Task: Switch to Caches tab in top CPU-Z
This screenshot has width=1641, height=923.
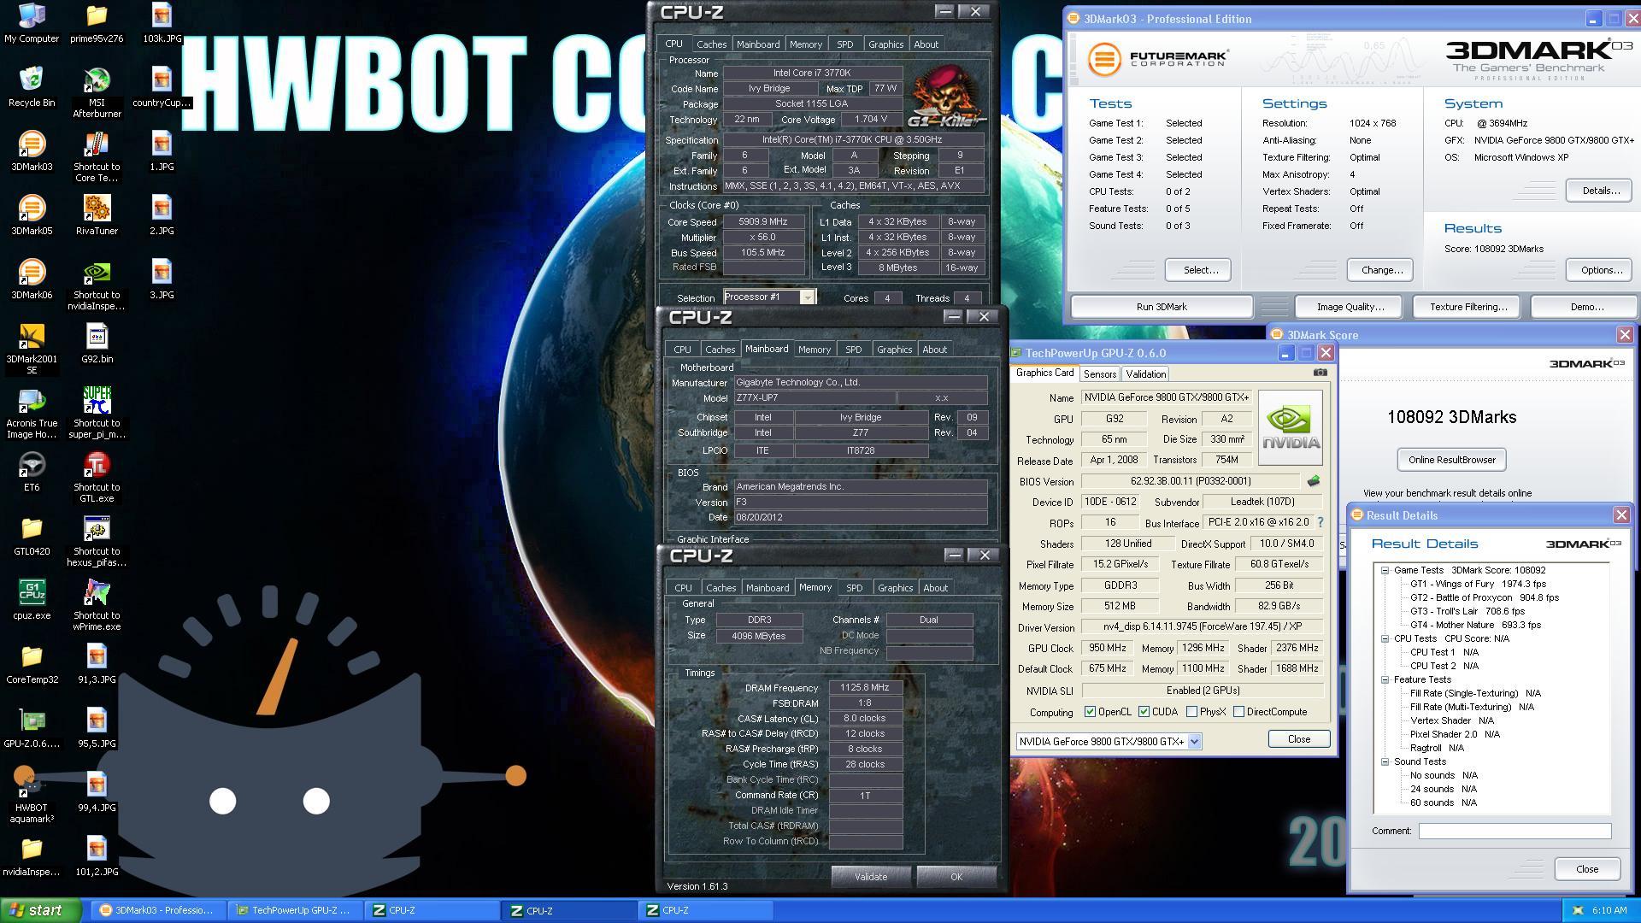Action: coord(711,44)
